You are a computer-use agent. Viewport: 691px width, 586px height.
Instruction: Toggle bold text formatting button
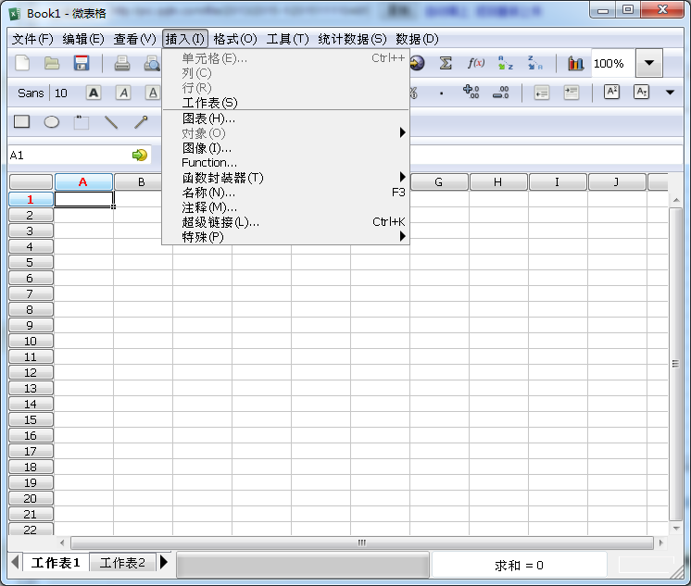point(94,93)
